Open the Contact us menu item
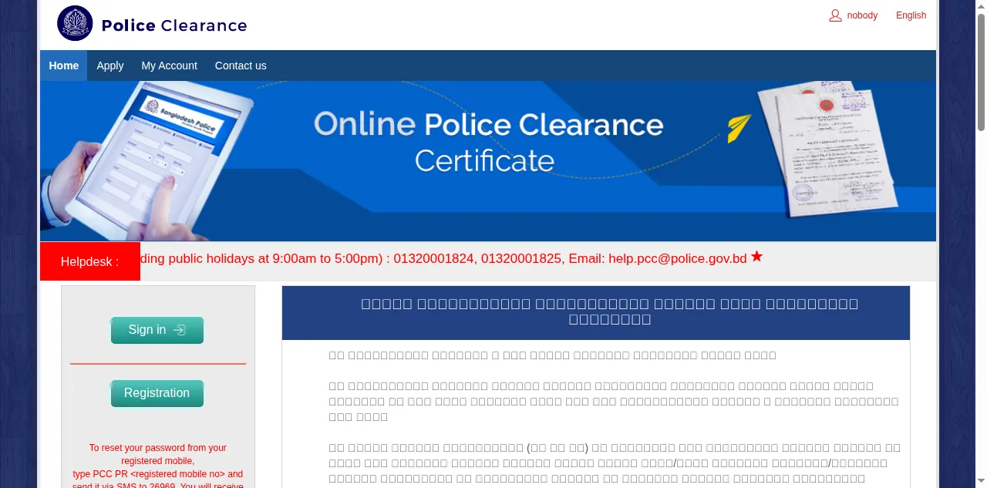 [x=241, y=66]
